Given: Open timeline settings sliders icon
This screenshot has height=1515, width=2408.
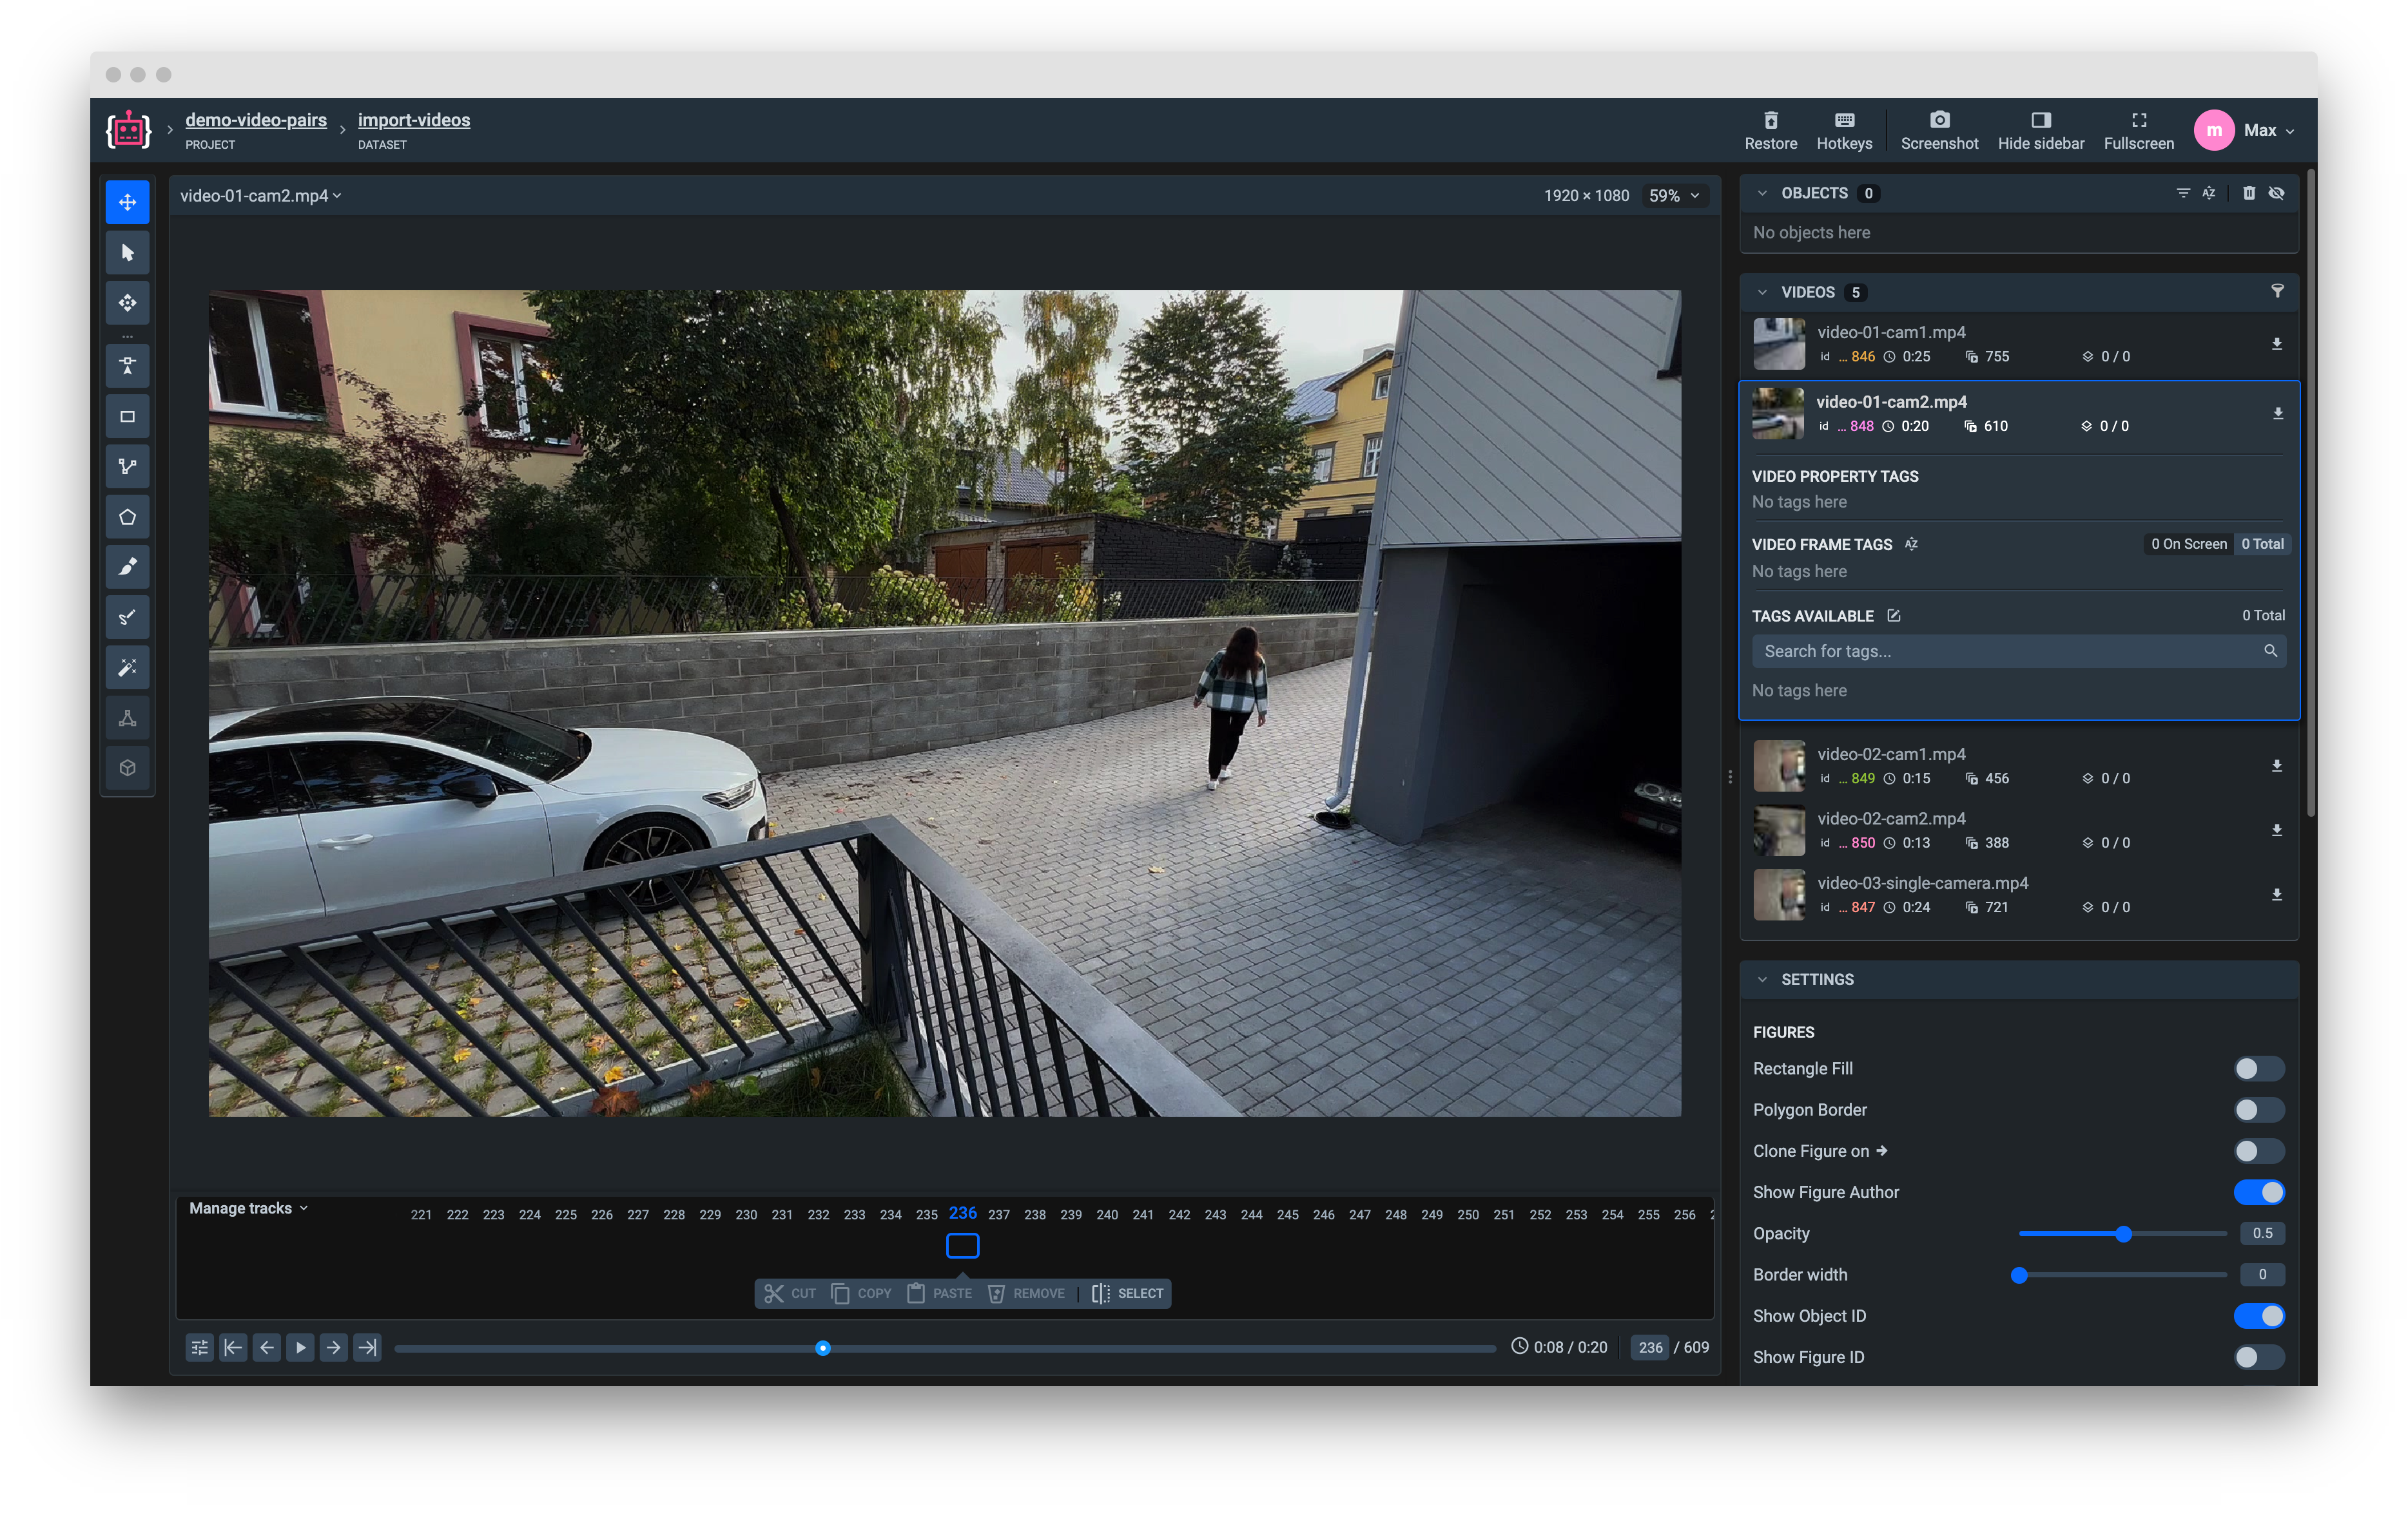Looking at the screenshot, I should [199, 1347].
